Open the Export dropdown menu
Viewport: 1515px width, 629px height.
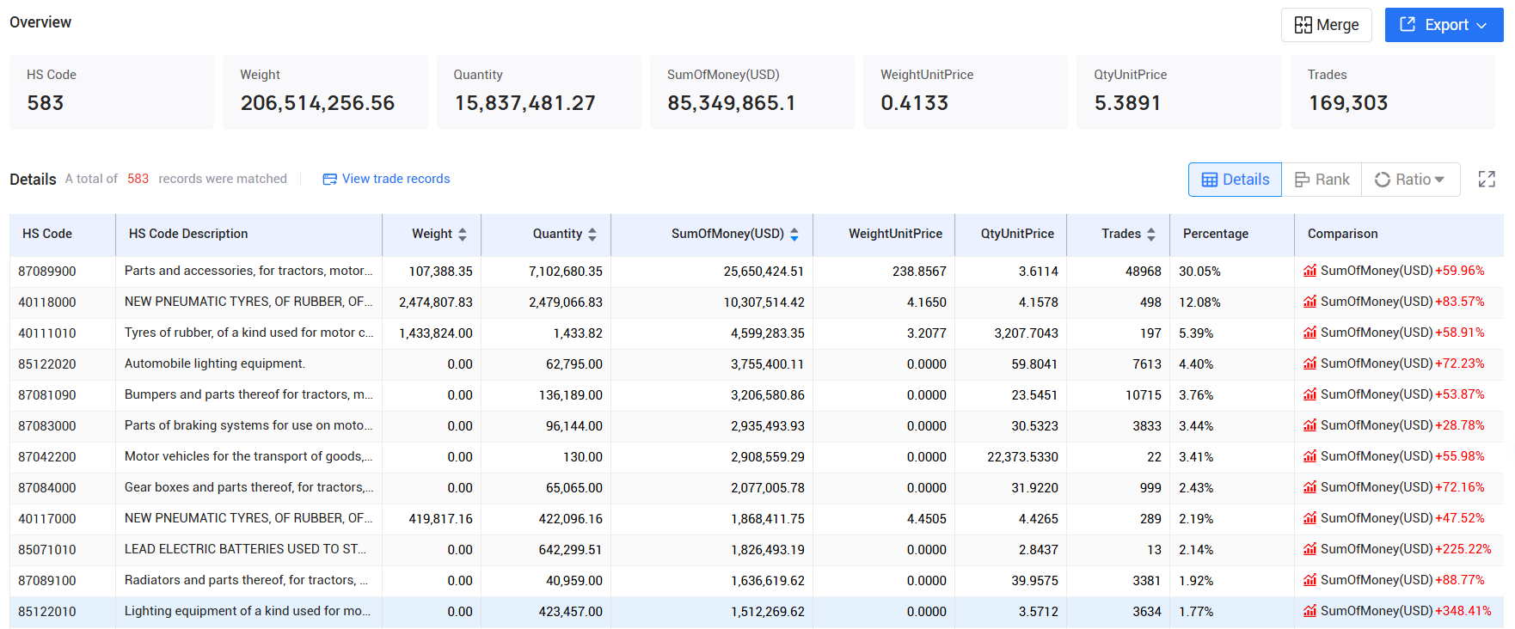(x=1444, y=25)
